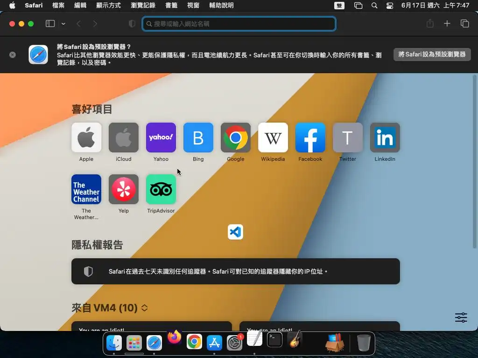This screenshot has width=478, height=358.
Task: Click Safari icon in the Dock
Action: click(x=154, y=343)
